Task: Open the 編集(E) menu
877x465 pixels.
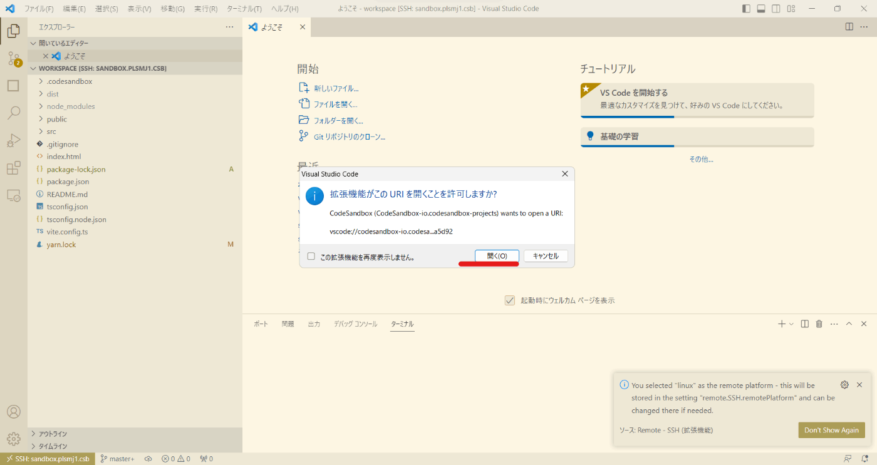Action: 74,9
